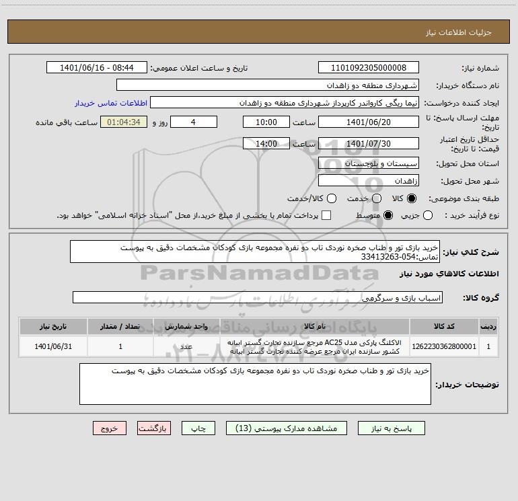
Task: Click the remaining time countdown 01:04:34
Action: coord(124,122)
